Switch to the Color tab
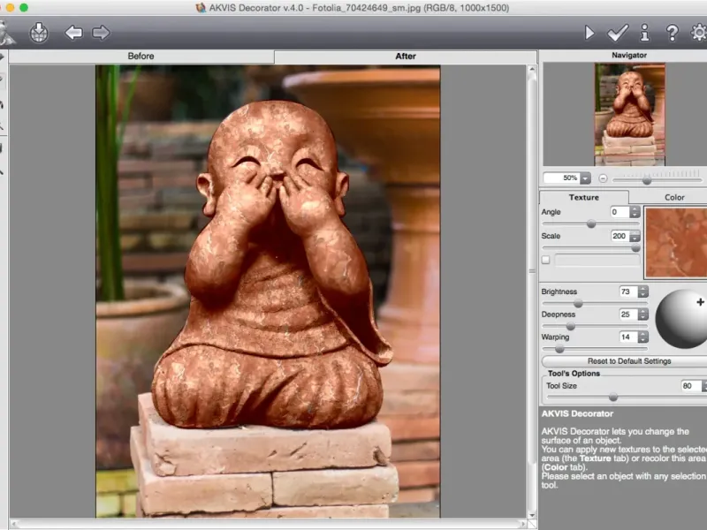This screenshot has height=530, width=707. tap(673, 198)
